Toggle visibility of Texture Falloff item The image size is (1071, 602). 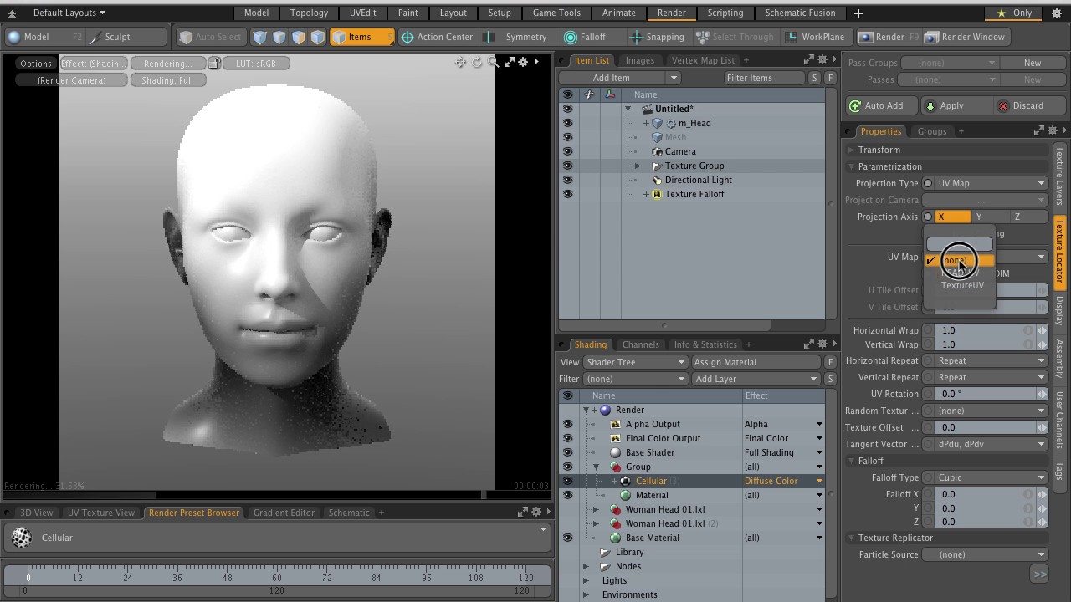tap(568, 194)
